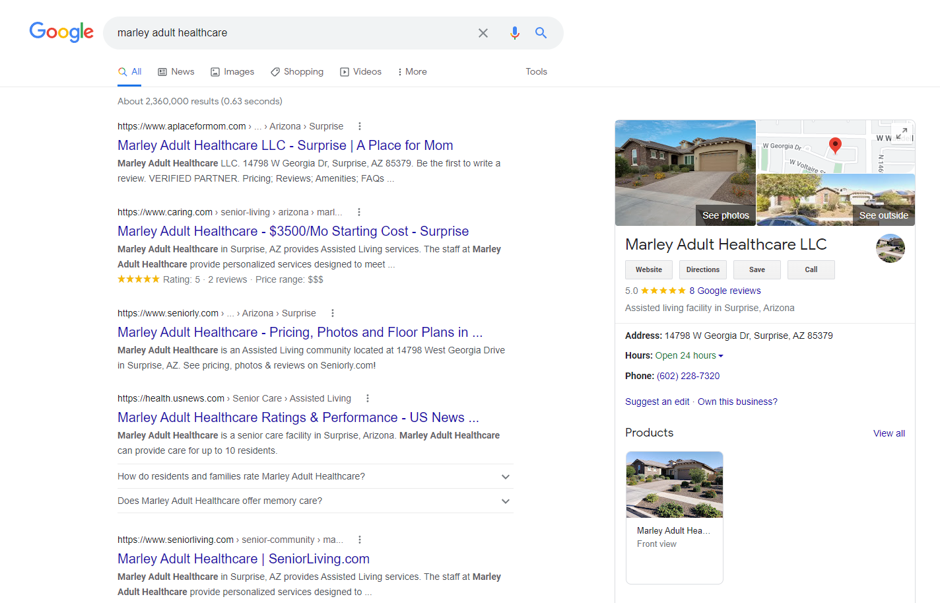Submit search with the magnifier icon
The image size is (940, 603).
click(541, 33)
